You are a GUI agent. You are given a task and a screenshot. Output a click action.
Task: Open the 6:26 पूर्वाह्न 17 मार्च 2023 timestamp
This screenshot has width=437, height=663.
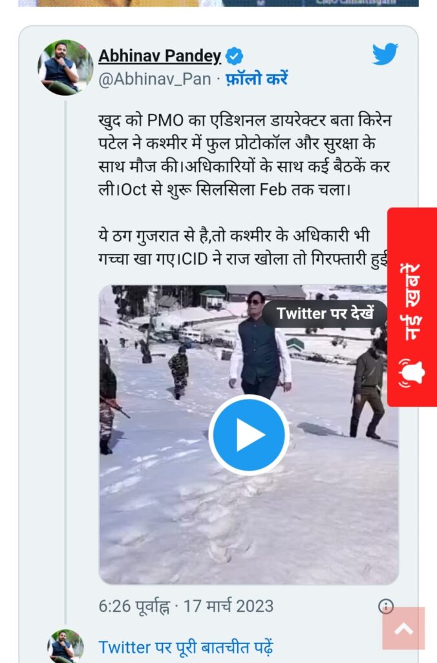pos(186,606)
